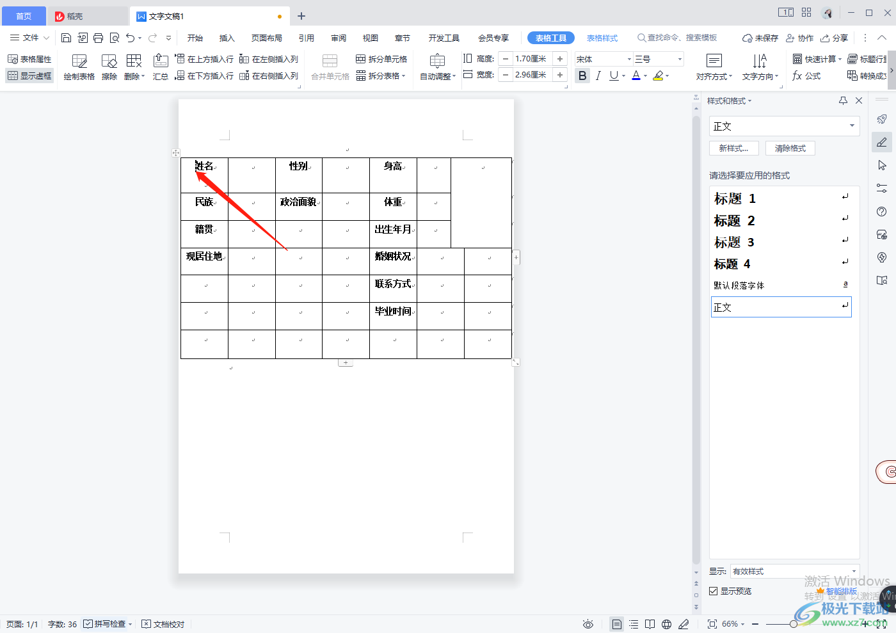
Task: Click the Print icon in quick toolbar
Action: (98, 38)
